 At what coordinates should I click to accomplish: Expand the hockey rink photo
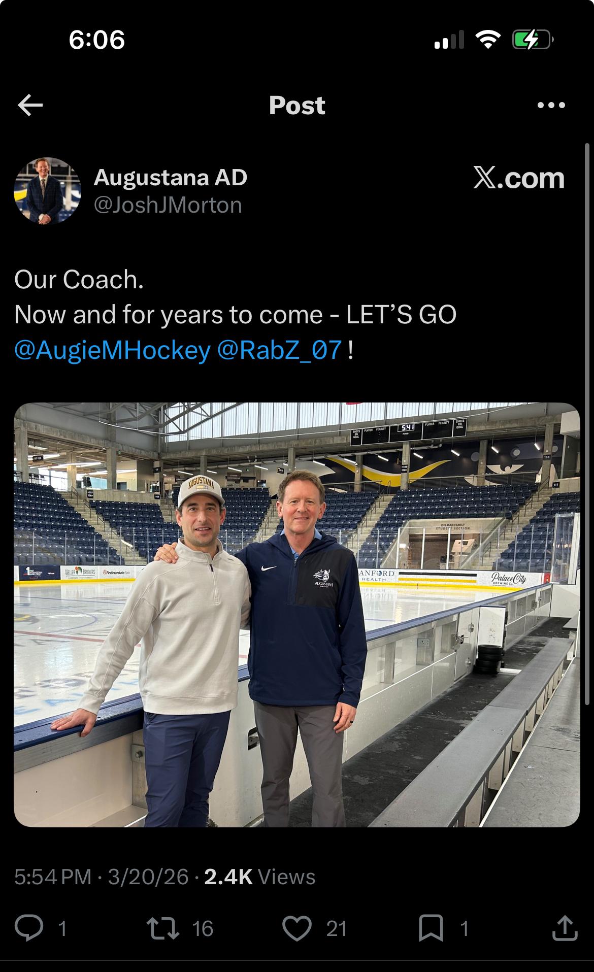pyautogui.click(x=296, y=615)
